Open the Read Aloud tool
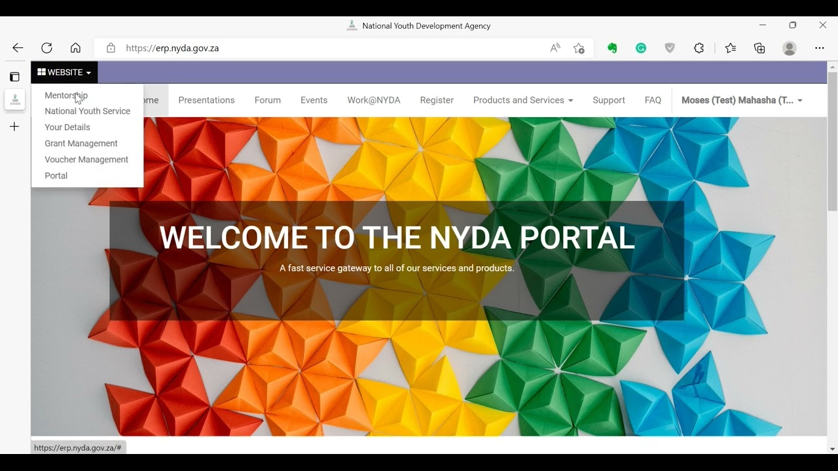 pos(555,48)
